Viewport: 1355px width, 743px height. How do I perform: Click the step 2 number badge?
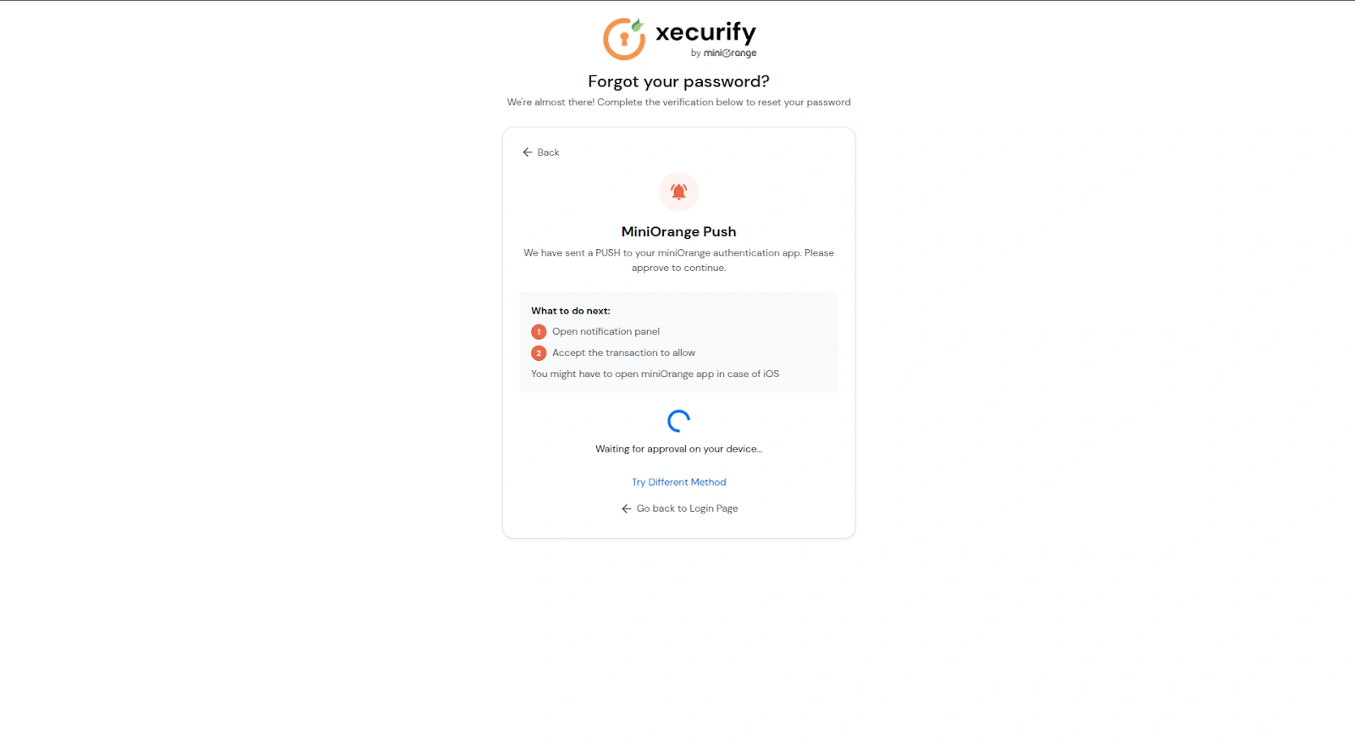point(539,353)
